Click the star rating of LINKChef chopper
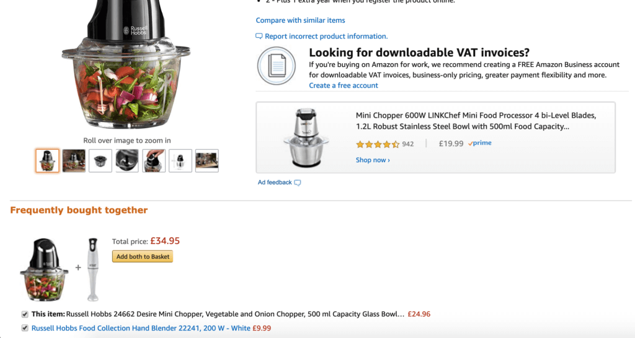 click(x=378, y=144)
